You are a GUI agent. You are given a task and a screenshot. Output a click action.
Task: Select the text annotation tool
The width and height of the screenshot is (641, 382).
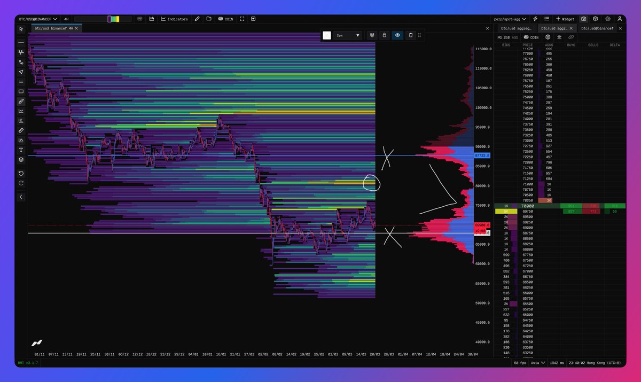[x=21, y=150]
